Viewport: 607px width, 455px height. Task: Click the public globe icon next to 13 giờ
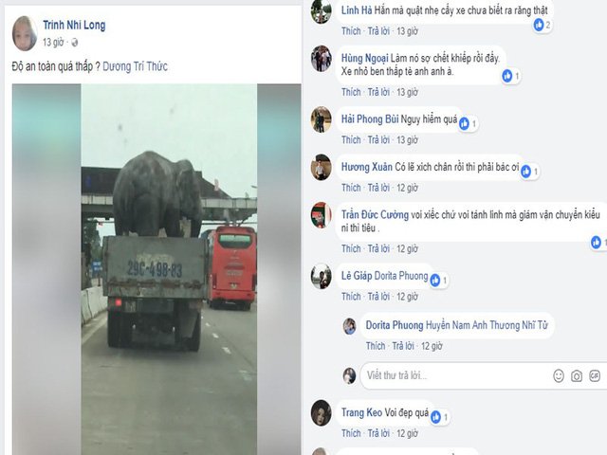click(x=74, y=43)
